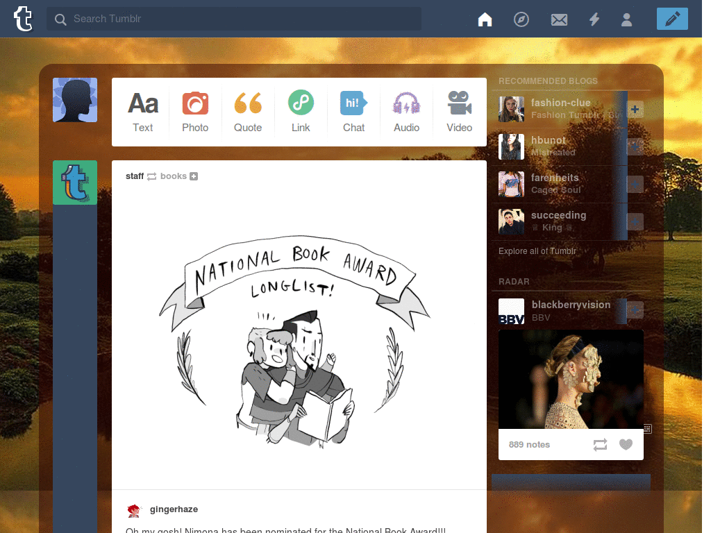Click the gingerhaze avatar icon
Image resolution: width=711 pixels, height=533 pixels.
(x=134, y=510)
